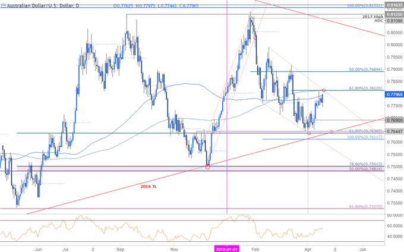Select the 2016 TL trendline label

pos(149,186)
